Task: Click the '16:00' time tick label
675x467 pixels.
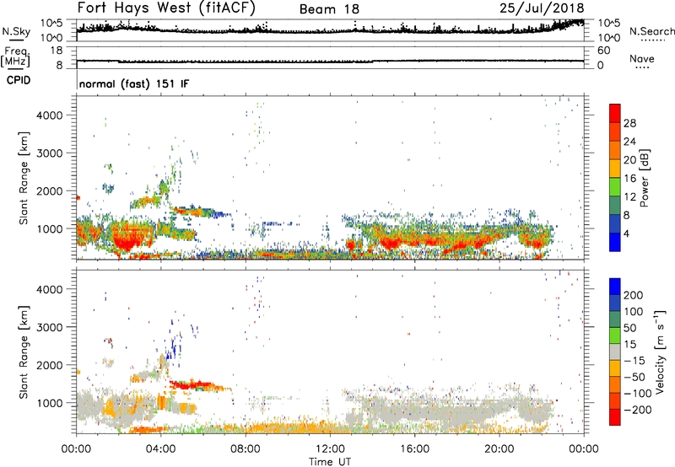Action: (415, 449)
